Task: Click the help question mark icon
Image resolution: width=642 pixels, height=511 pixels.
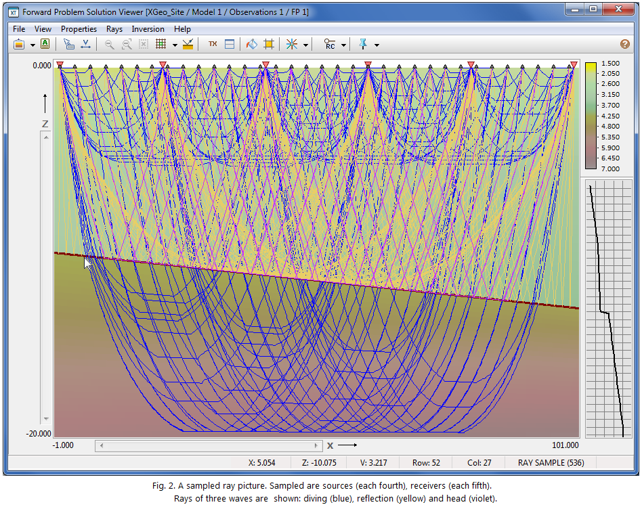Action: click(x=625, y=44)
